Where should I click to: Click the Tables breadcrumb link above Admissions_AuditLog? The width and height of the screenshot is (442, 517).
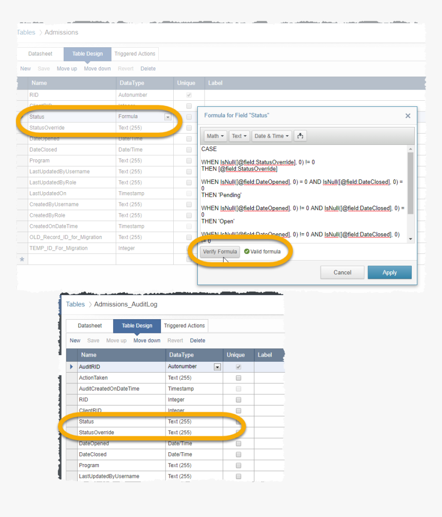click(75, 304)
